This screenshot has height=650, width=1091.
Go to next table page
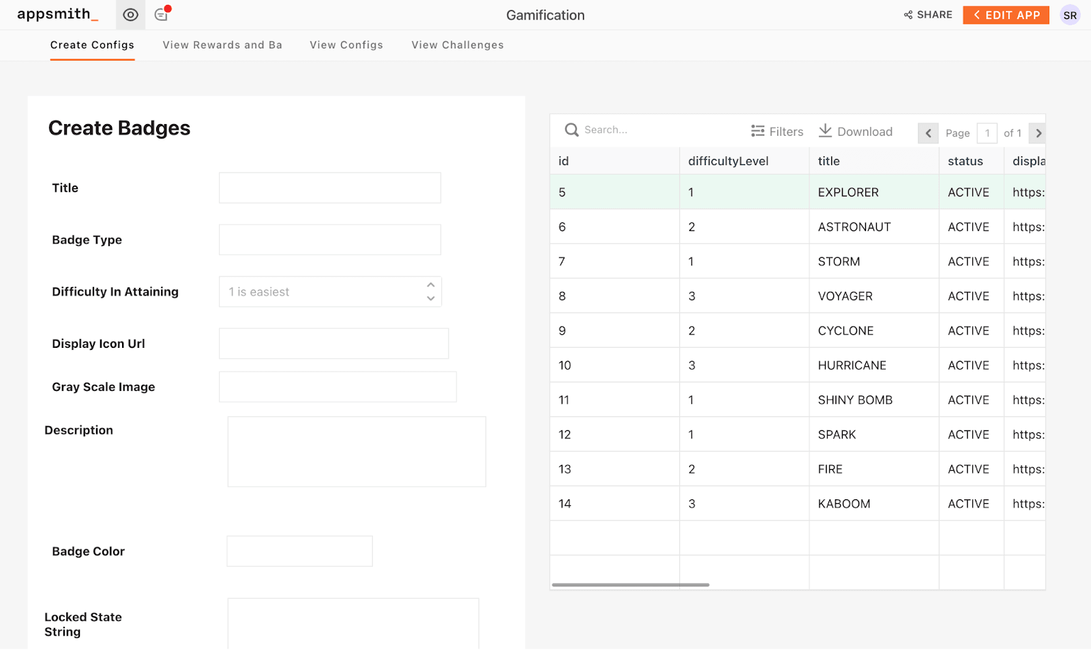click(x=1038, y=133)
